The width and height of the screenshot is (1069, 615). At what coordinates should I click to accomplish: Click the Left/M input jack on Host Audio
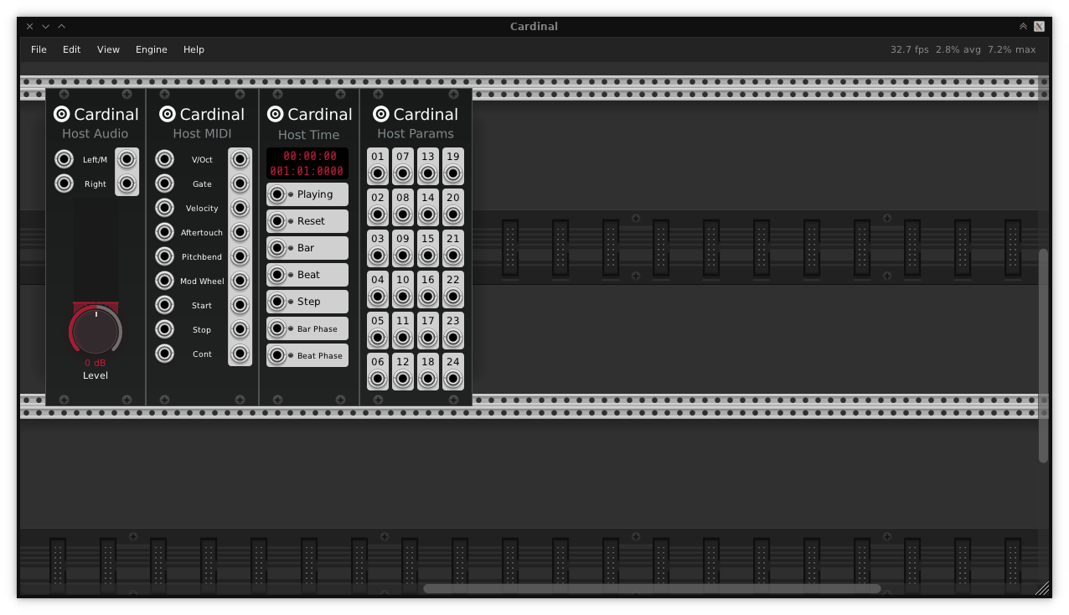coord(65,159)
